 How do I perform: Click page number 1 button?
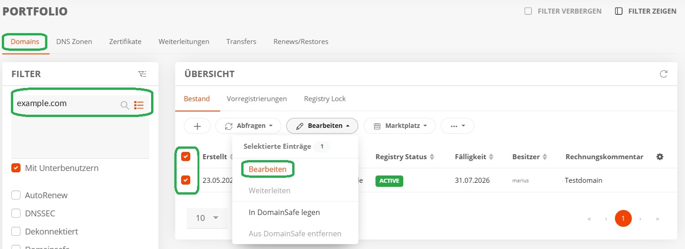(623, 219)
